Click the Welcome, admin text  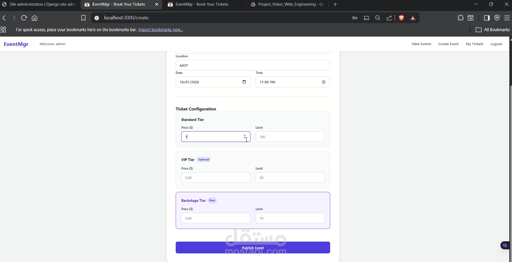(x=52, y=44)
